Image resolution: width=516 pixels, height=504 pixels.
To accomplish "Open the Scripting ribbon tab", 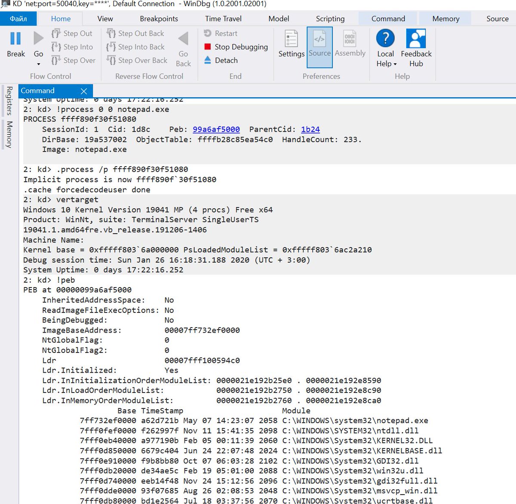I will [330, 19].
